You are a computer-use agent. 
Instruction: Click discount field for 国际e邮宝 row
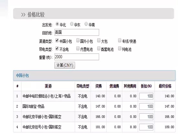pyautogui.click(x=146, y=106)
